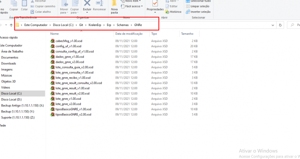This screenshot has width=300, height=159.
Task: Open the recent locations chevron
Action: (6, 25)
